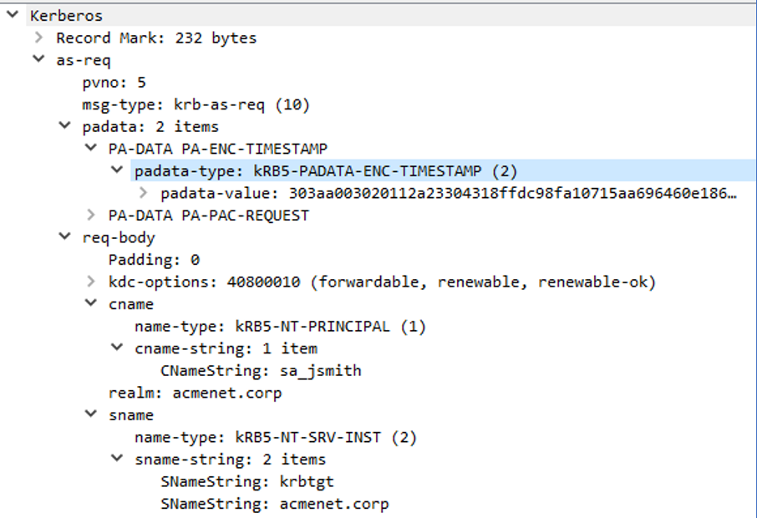The height and width of the screenshot is (518, 757).
Task: Collapse the cname node
Action: pyautogui.click(x=91, y=304)
